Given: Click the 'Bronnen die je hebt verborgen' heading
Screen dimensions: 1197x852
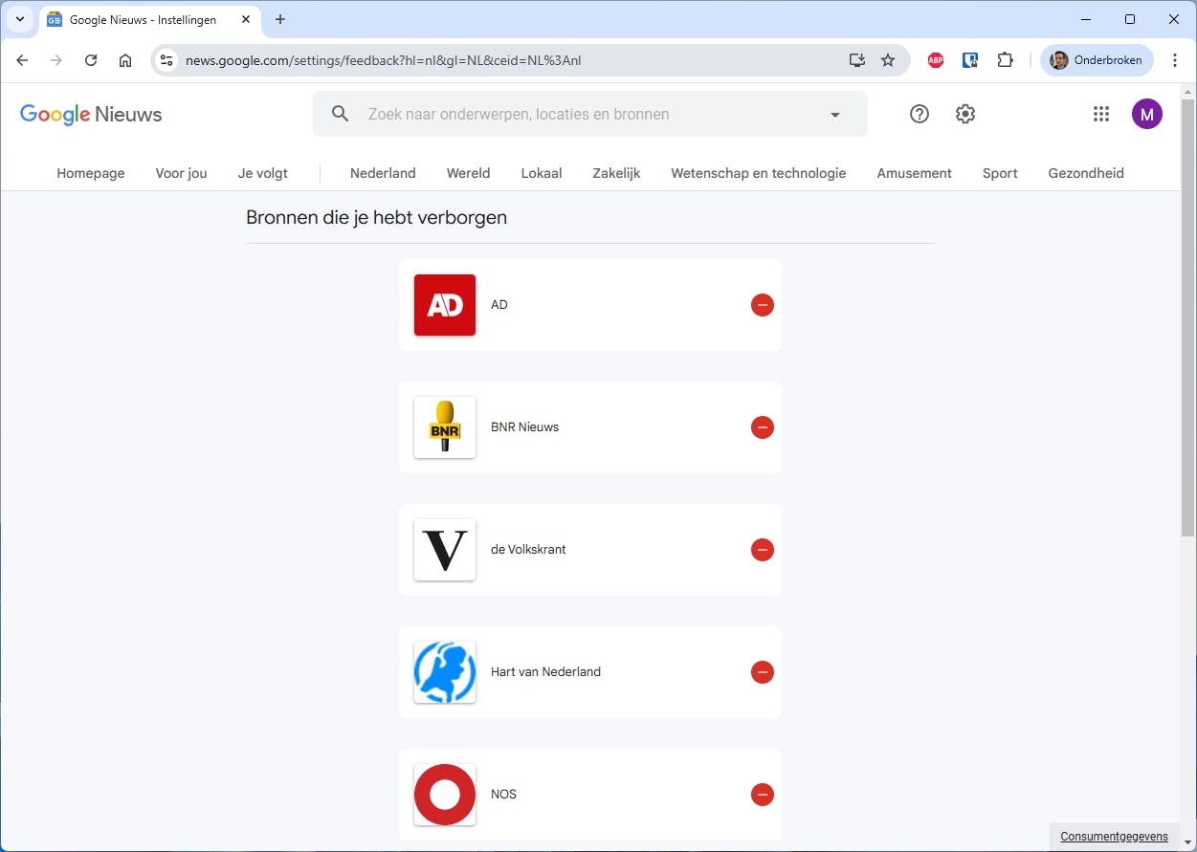Looking at the screenshot, I should (x=376, y=217).
